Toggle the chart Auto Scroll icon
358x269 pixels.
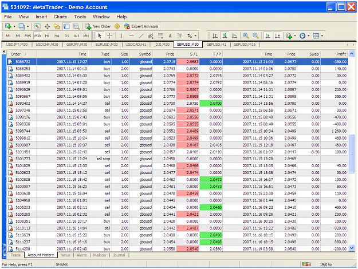coord(267,36)
